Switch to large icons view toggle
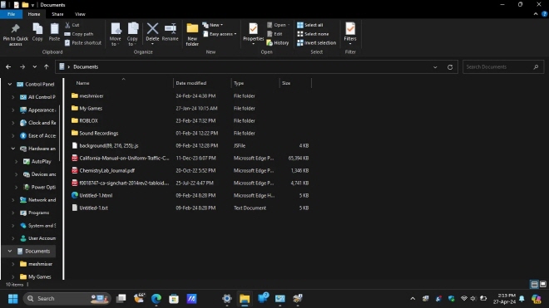The image size is (549, 308). 542,284
